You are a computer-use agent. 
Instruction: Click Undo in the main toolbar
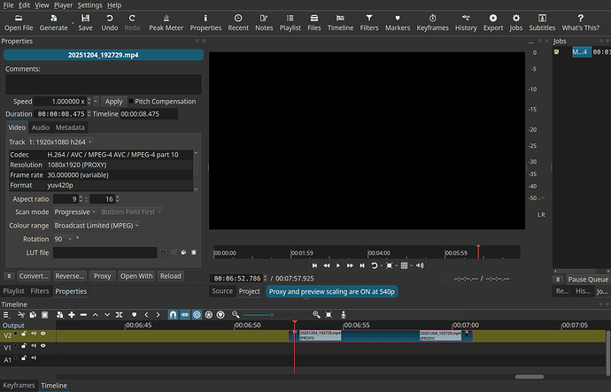[x=110, y=23]
